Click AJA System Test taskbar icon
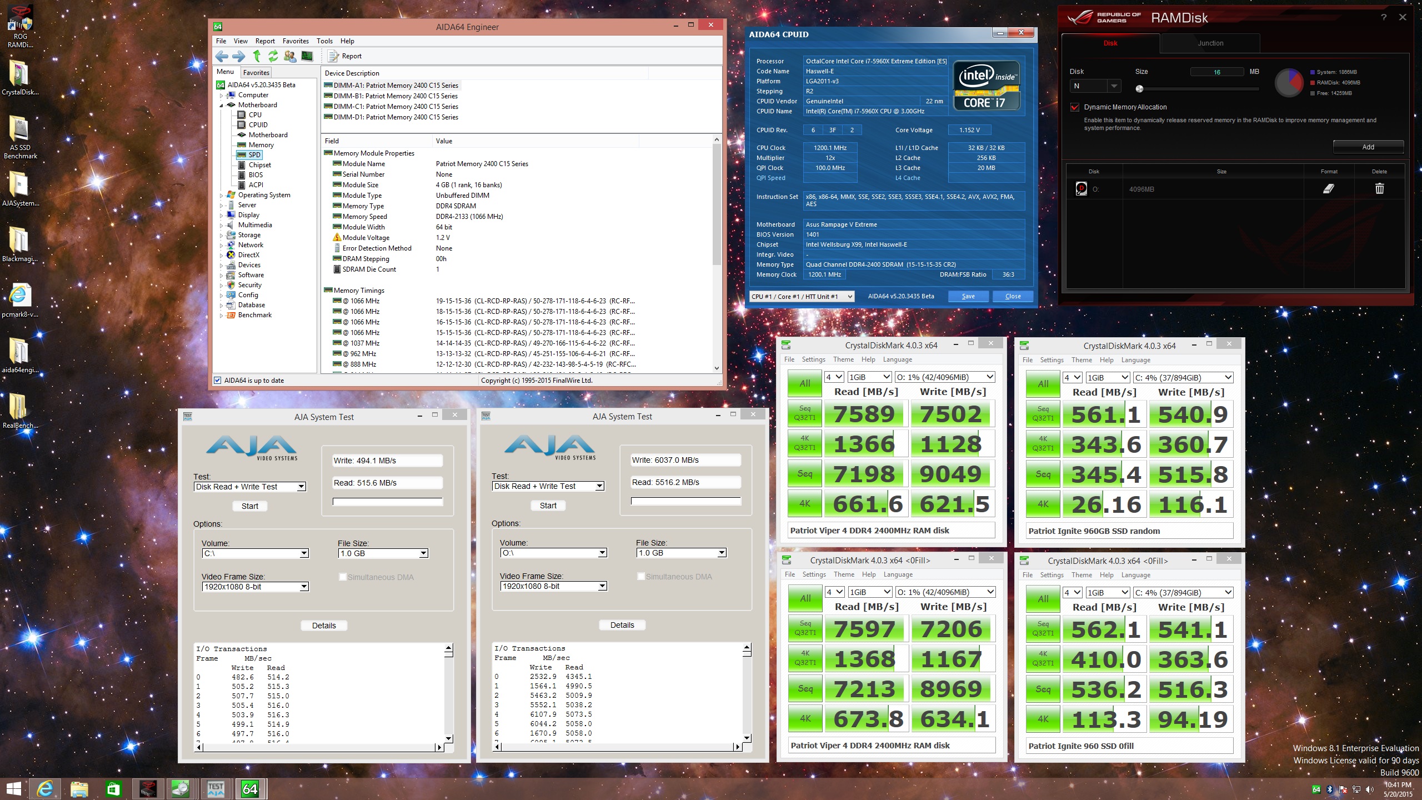The image size is (1422, 800). (x=216, y=789)
